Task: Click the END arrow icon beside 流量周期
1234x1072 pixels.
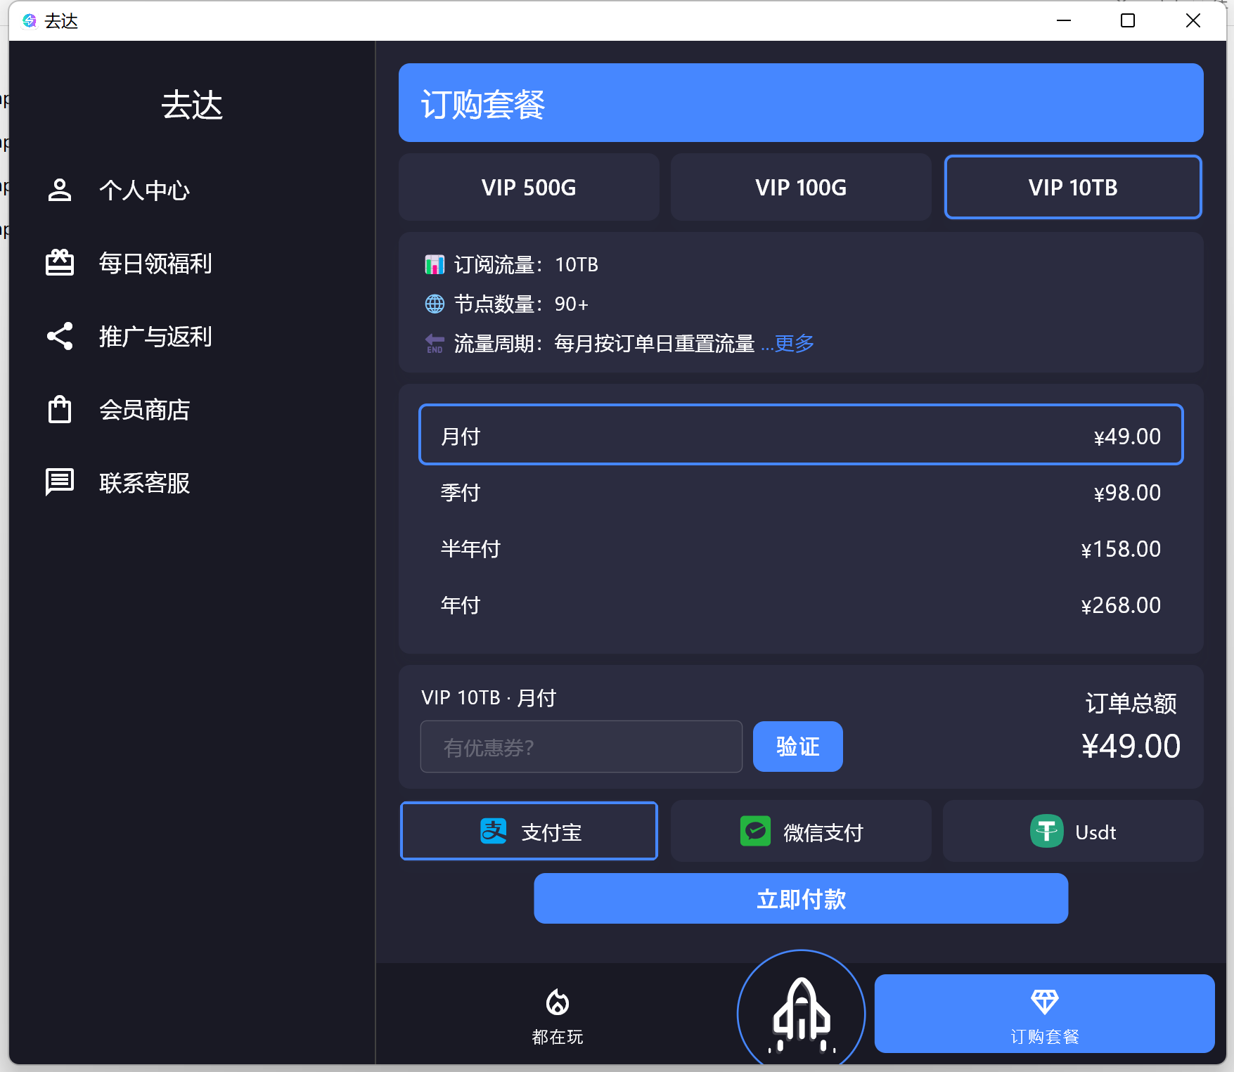Action: 435,343
